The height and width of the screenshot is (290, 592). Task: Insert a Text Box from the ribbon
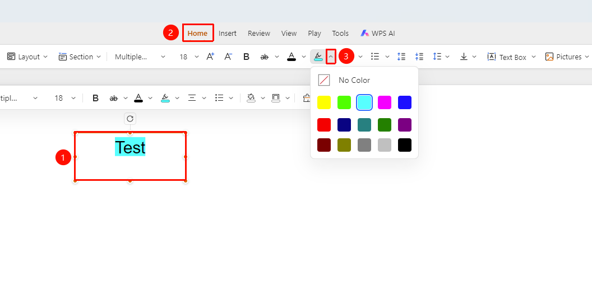pos(507,57)
